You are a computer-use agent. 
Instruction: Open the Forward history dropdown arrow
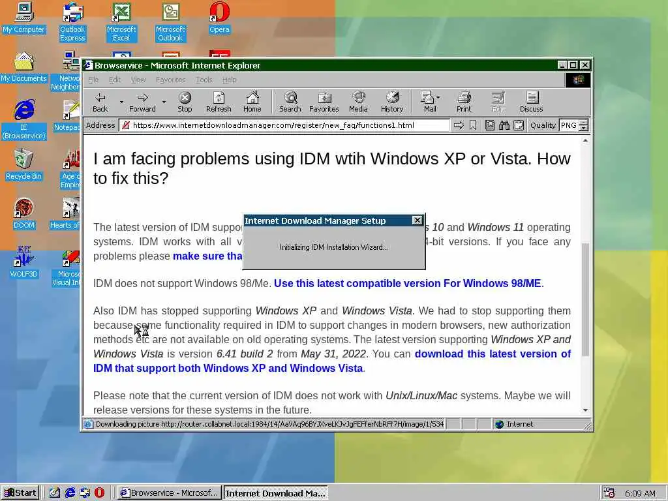point(164,102)
